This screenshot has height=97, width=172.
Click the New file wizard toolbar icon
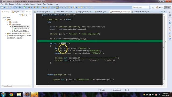point(2,7)
